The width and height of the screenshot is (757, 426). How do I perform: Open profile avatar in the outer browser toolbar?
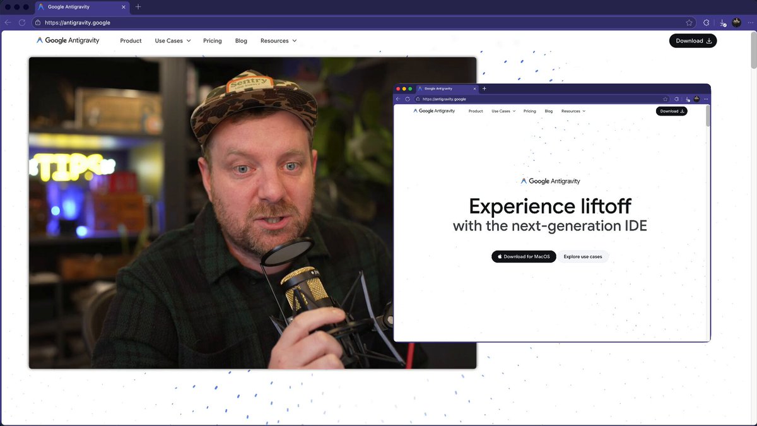click(x=736, y=22)
